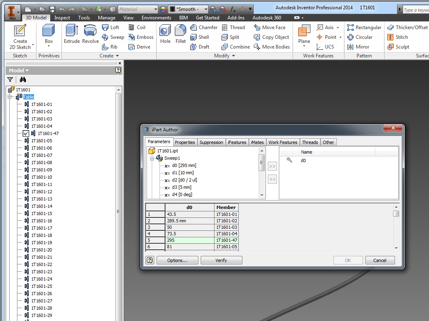429x321 pixels.
Task: Click the model browser scrollbar thumb
Action: 118,211
